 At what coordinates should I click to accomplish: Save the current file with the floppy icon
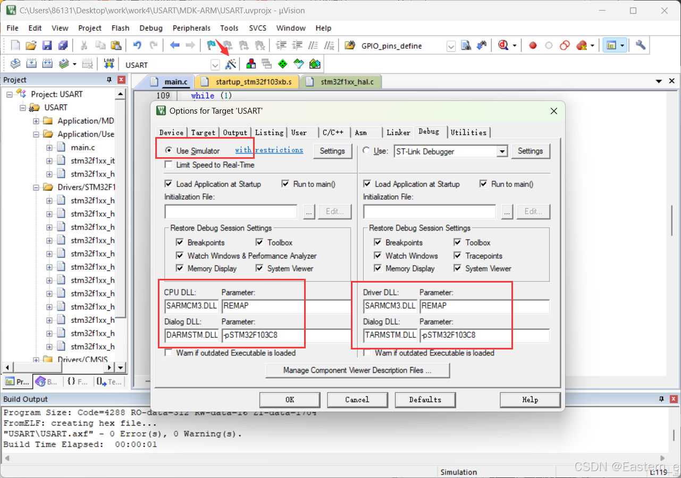click(x=47, y=46)
